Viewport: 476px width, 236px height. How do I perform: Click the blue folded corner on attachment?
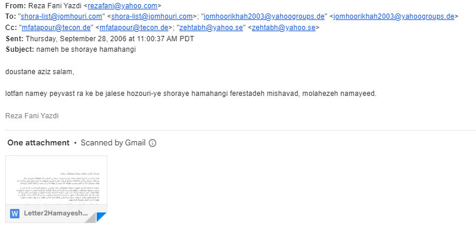(101, 217)
